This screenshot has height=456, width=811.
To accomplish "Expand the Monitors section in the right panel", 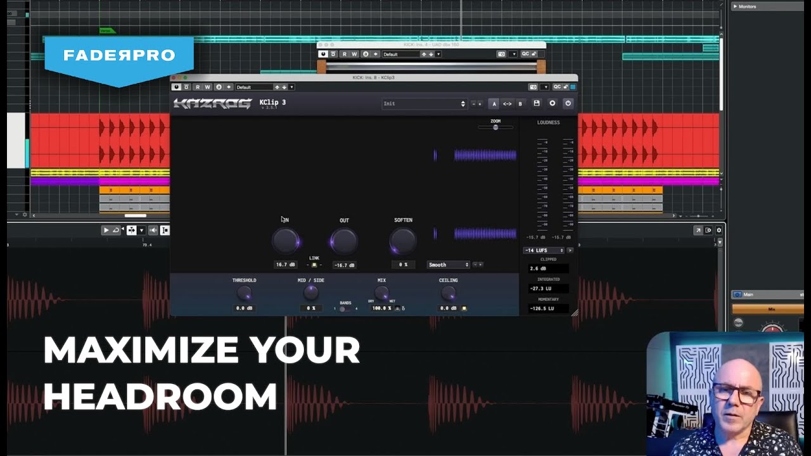I will 735,6.
